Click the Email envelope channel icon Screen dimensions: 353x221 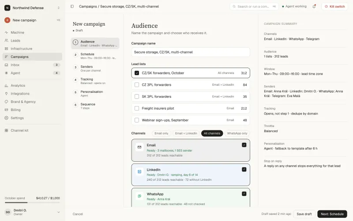139,147
